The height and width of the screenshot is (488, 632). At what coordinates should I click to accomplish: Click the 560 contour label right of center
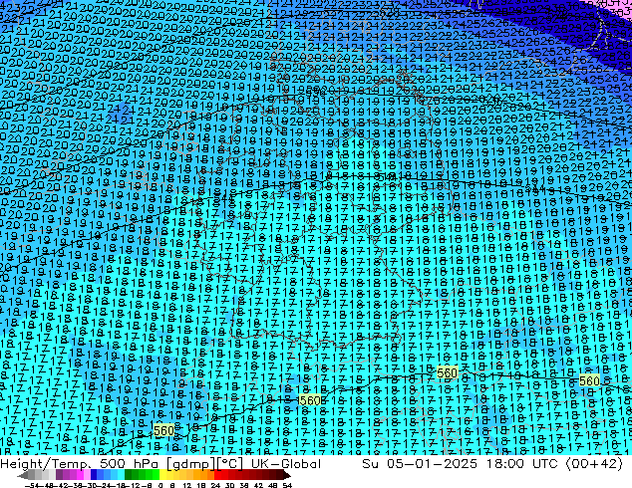pos(448,372)
